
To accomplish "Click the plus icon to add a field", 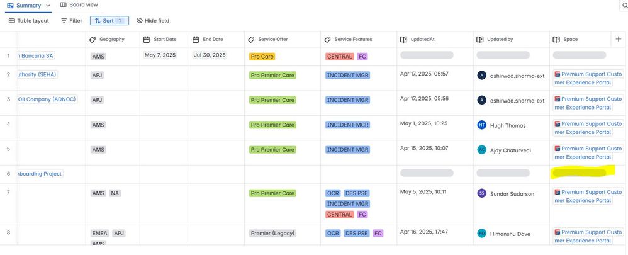I will (x=618, y=39).
